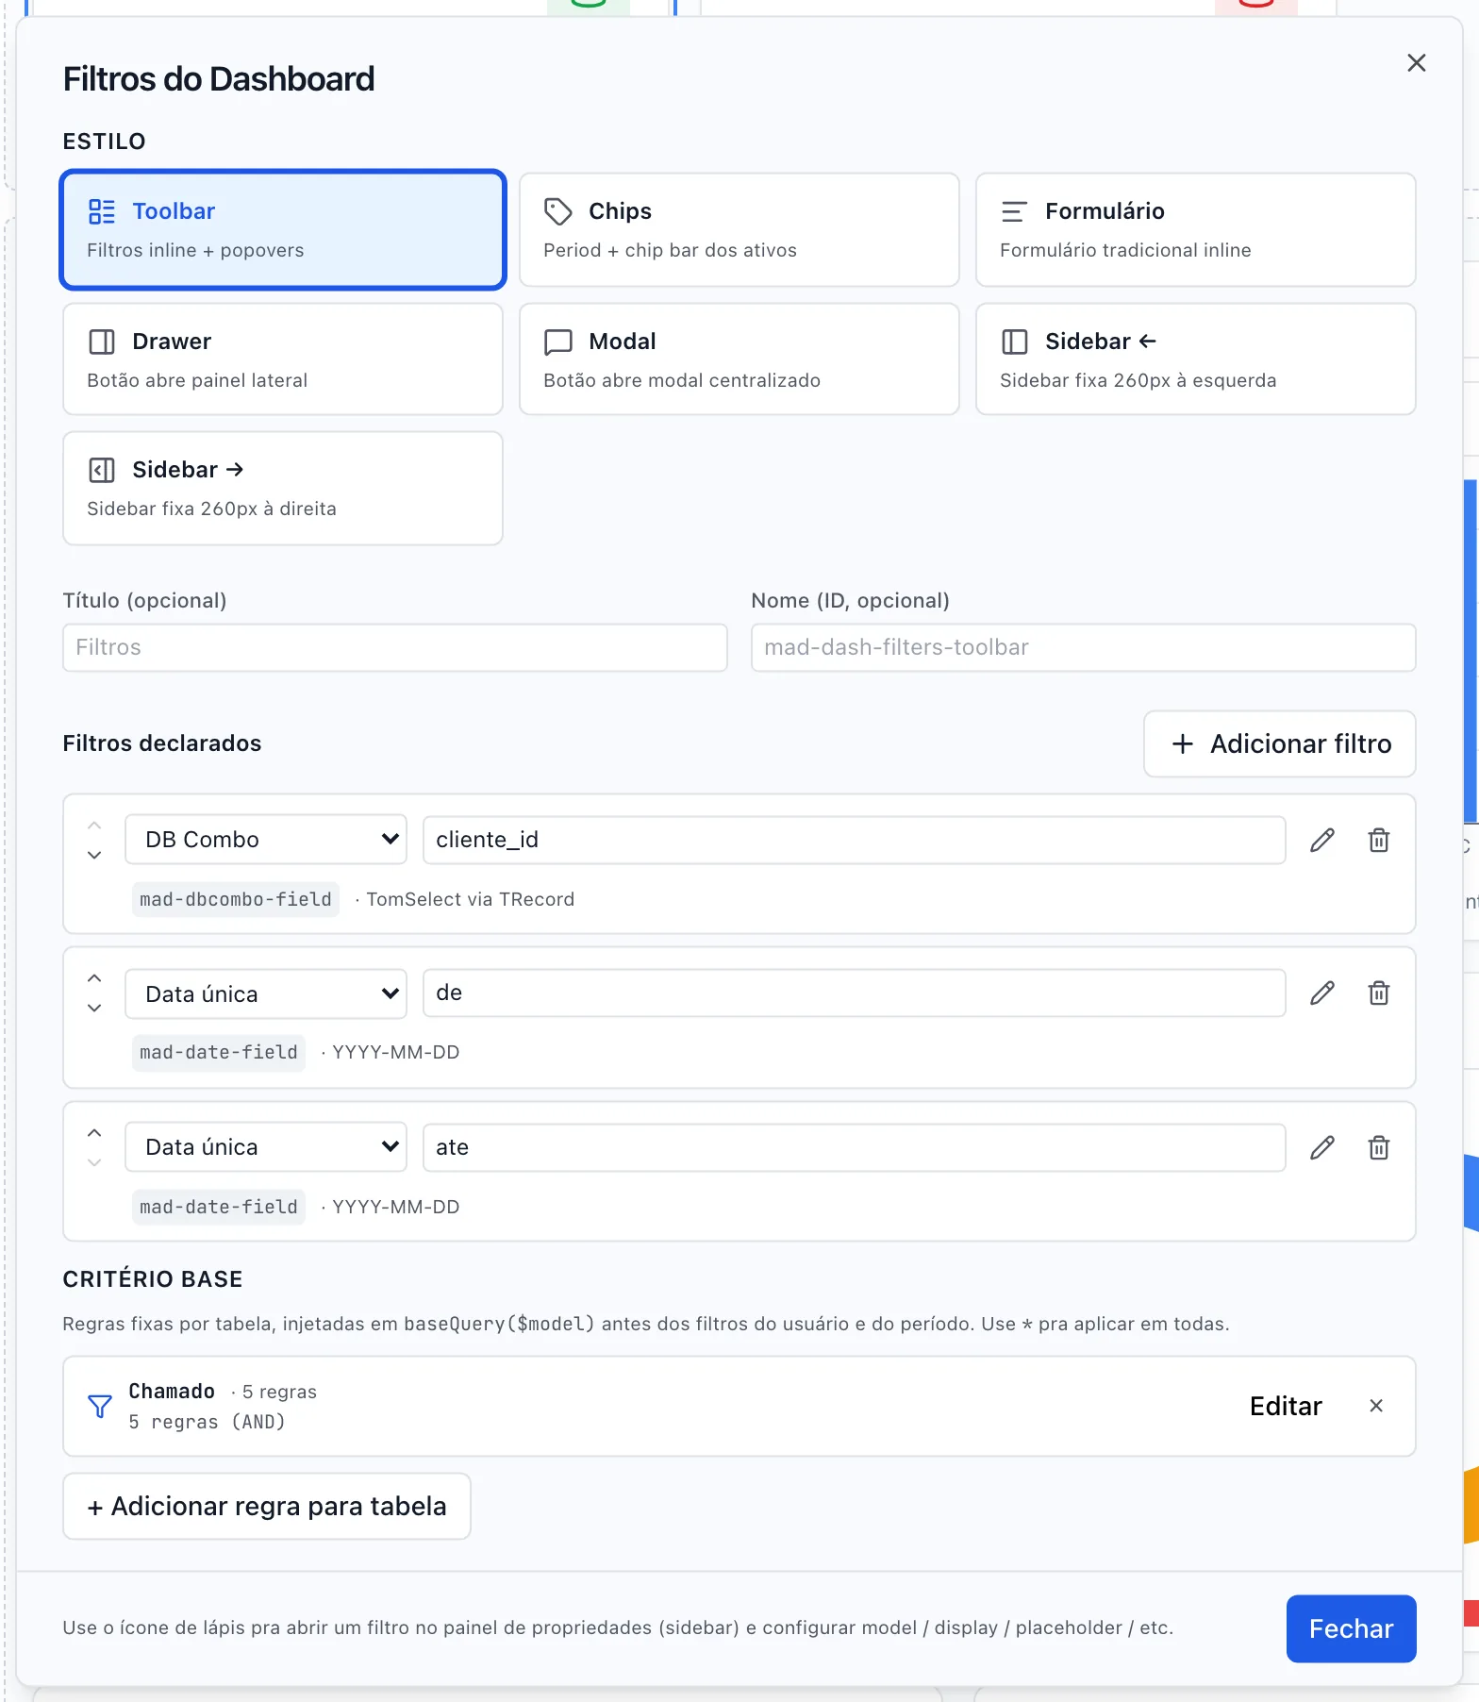
Task: Click the cliente_id filter name field
Action: click(855, 840)
